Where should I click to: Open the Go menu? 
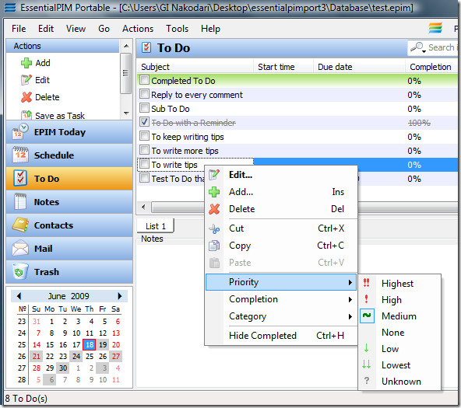[x=104, y=29]
